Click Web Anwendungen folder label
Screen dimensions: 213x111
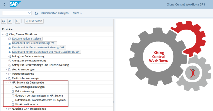coord(23,69)
